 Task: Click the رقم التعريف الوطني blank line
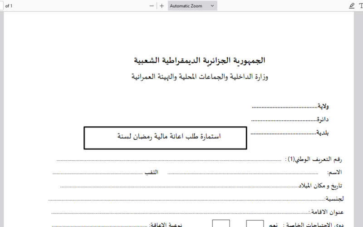click(168, 160)
